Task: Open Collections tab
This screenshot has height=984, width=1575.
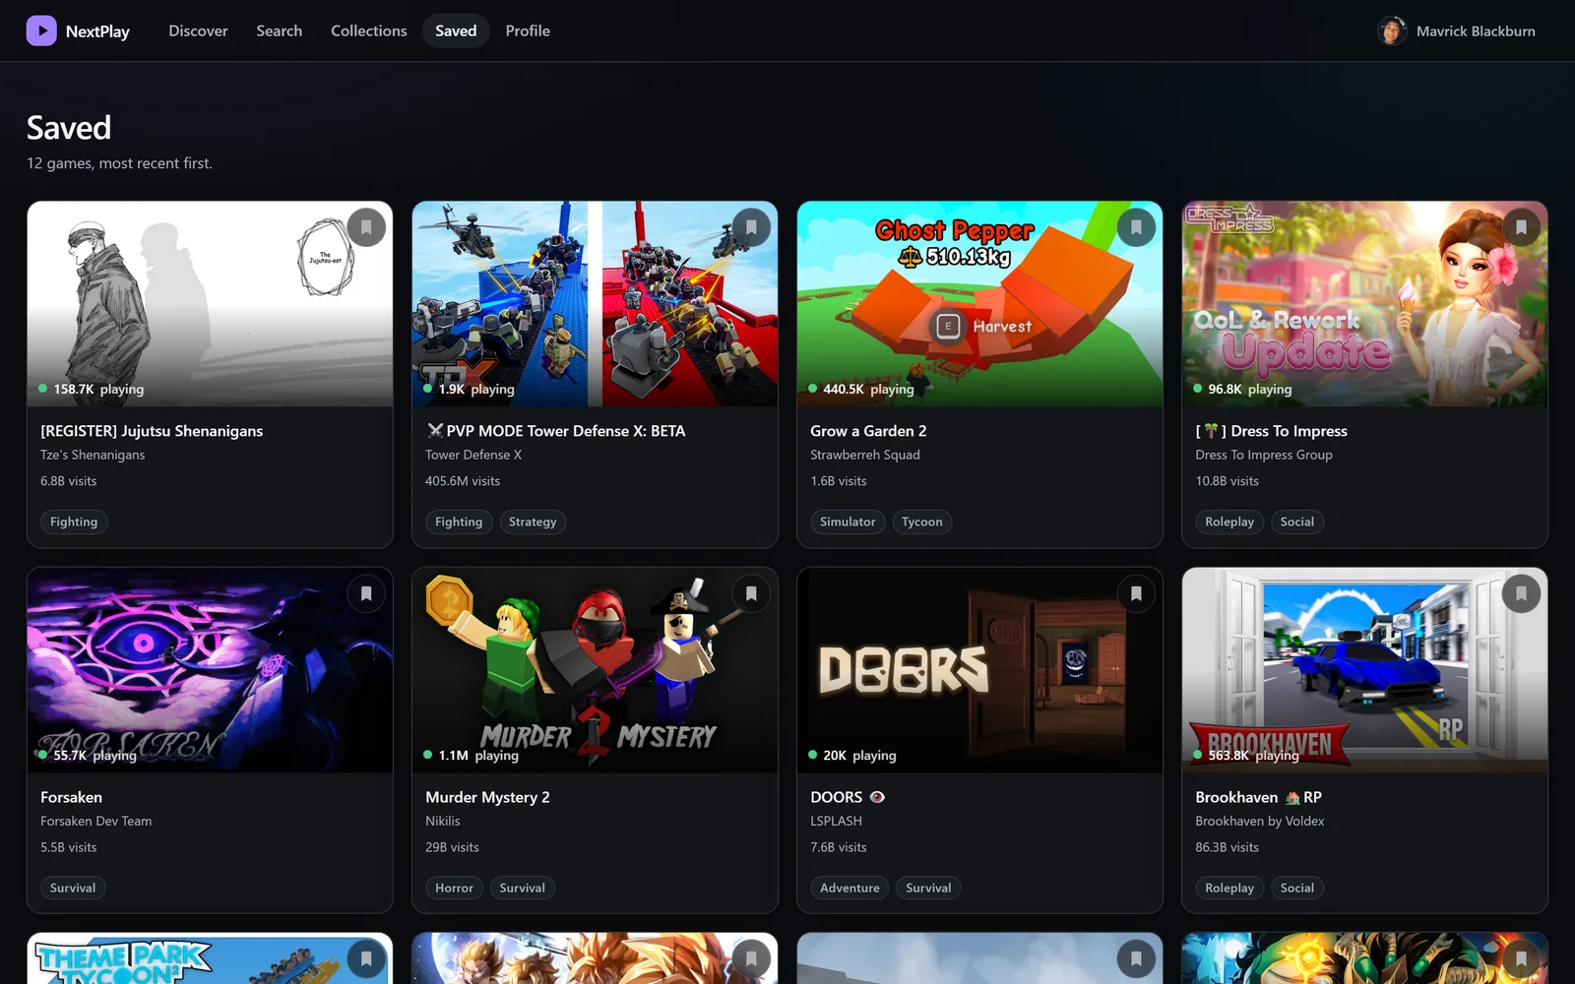Action: click(x=369, y=31)
